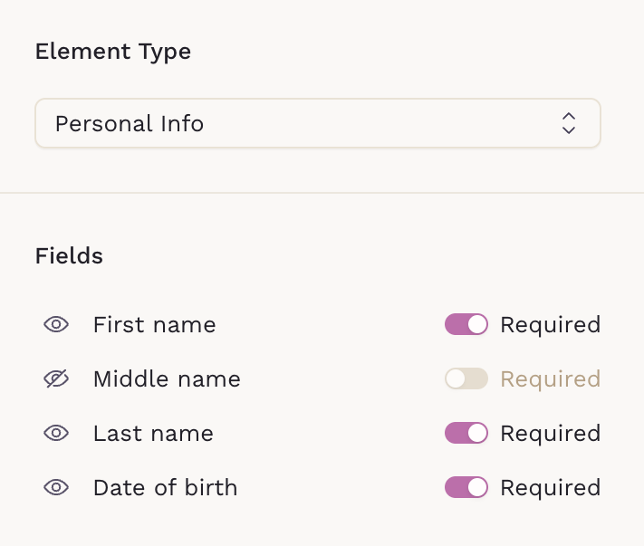Switch off the Date of birth Required toggle

pyautogui.click(x=466, y=488)
